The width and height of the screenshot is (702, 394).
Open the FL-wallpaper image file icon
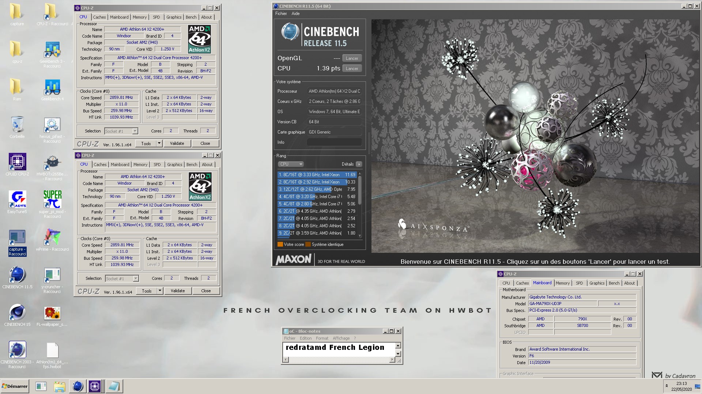click(x=52, y=315)
